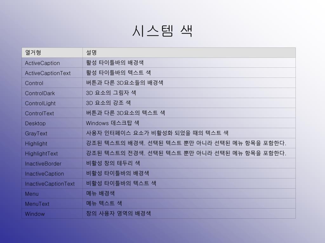Select the Desktop cell
Screen dimensions: 325x243
tap(52, 123)
